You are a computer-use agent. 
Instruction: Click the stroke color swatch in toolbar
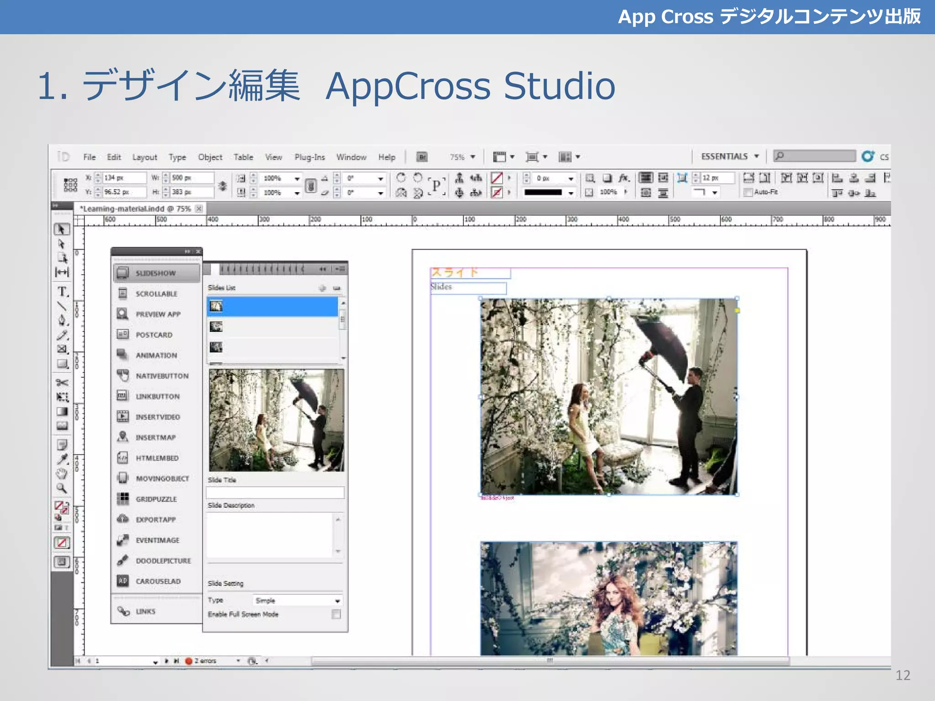(x=497, y=193)
